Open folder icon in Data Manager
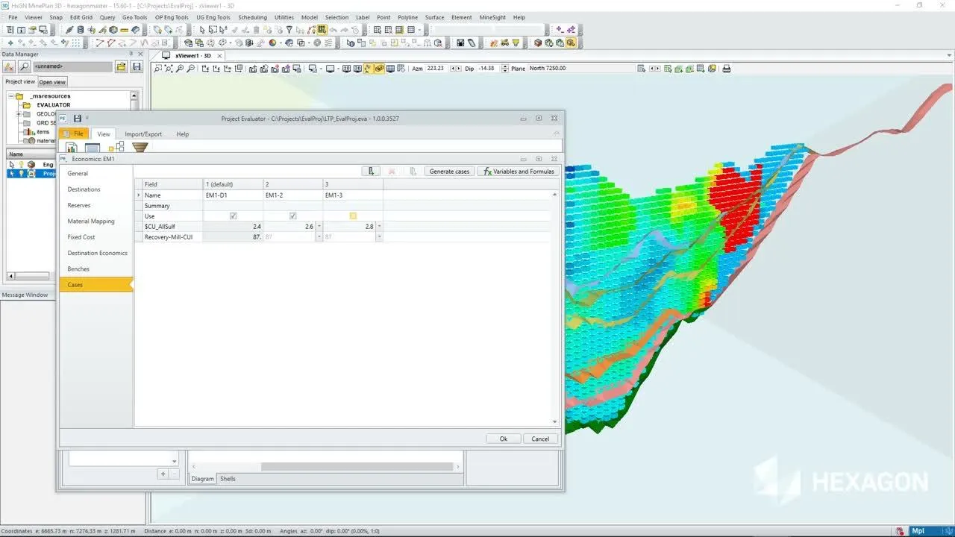The image size is (955, 537). [x=121, y=67]
